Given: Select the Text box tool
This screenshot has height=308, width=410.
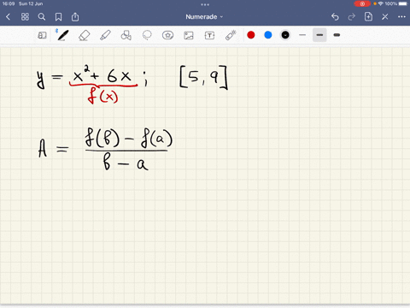Looking at the screenshot, I should point(209,35).
